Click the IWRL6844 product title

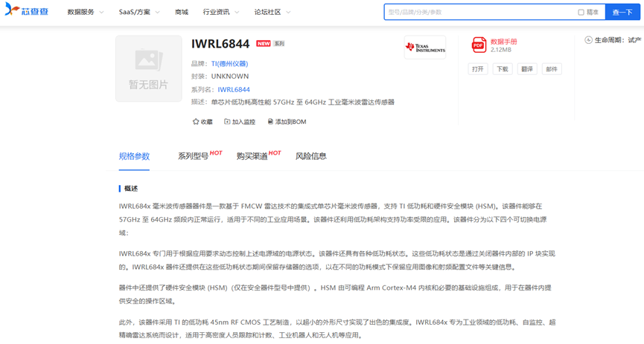pos(220,43)
